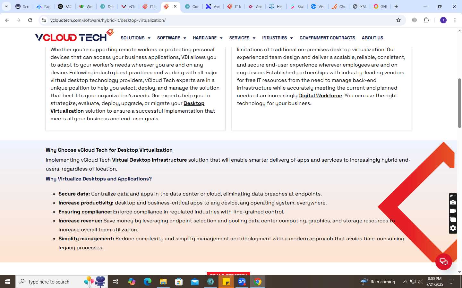This screenshot has width=462, height=288.
Task: Open the clock showing 8:00 PM
Action: pos(434,282)
